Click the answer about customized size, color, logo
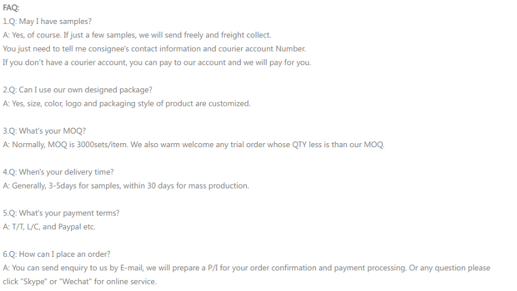The width and height of the screenshot is (517, 291). pyautogui.click(x=127, y=103)
